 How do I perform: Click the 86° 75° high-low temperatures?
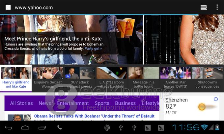click(171, 113)
